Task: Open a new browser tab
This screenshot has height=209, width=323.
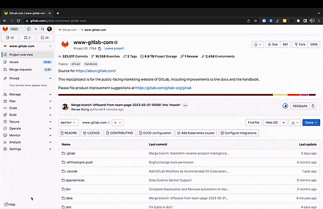Action: [58, 13]
